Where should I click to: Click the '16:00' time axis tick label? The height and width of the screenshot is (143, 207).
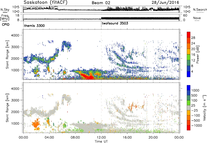[x=127, y=138]
